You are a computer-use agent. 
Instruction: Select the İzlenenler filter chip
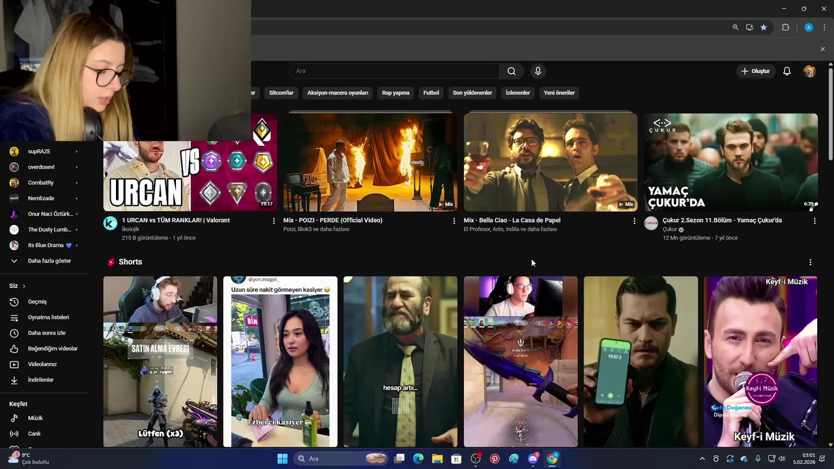[x=518, y=92]
